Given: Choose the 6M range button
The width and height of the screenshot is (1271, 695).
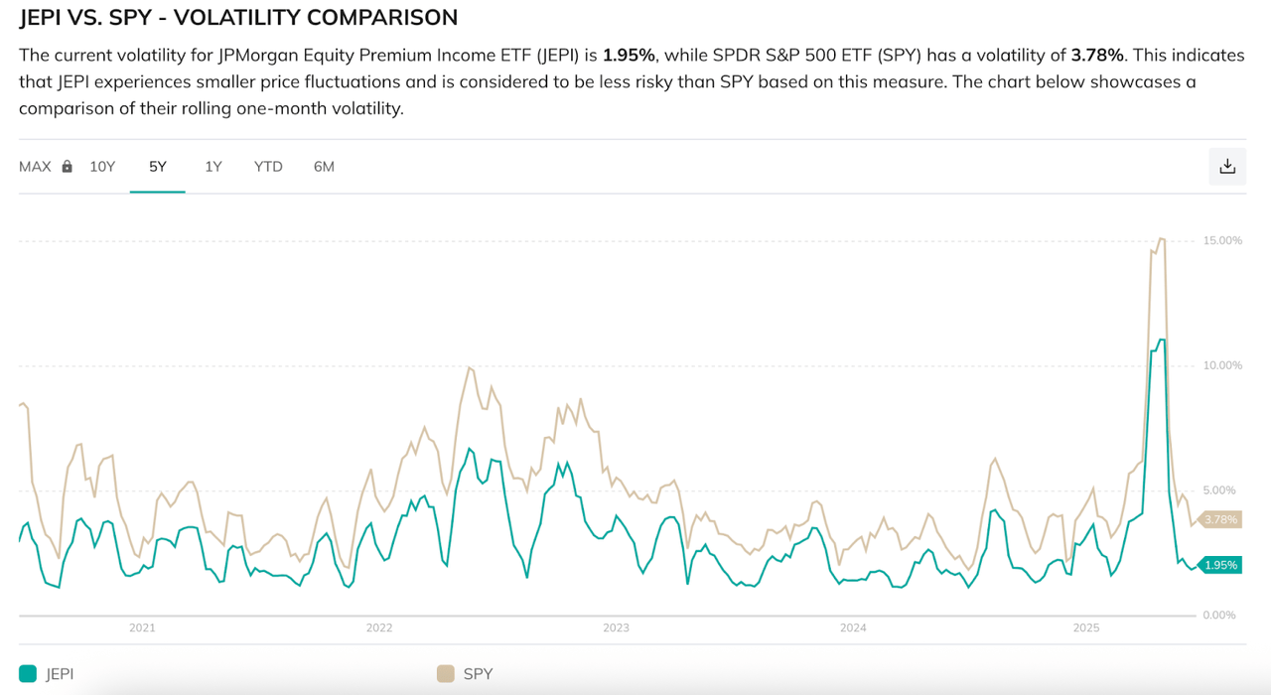Looking at the screenshot, I should pyautogui.click(x=324, y=166).
